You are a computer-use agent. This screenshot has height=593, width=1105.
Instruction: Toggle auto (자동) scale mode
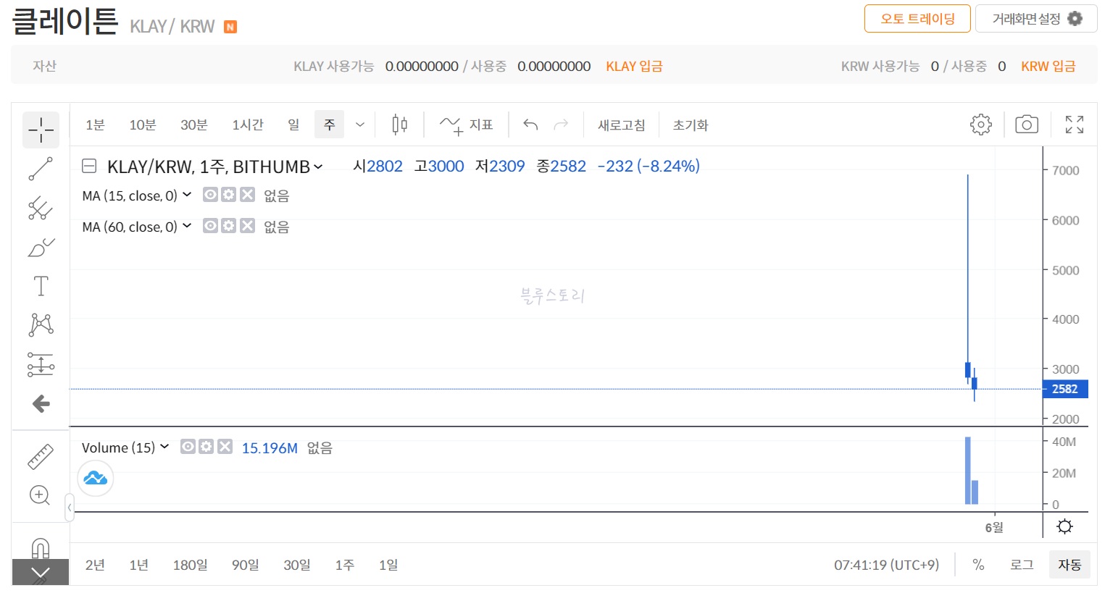[x=1069, y=565]
